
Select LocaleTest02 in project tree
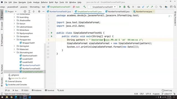[28, 62]
